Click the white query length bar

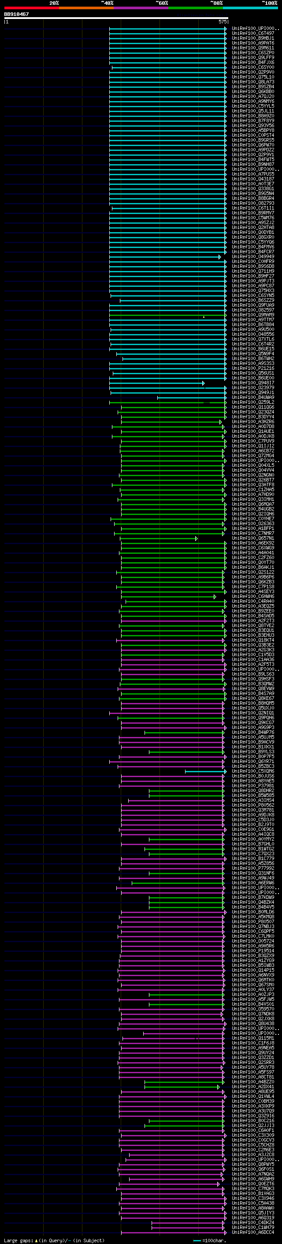click(116, 18)
